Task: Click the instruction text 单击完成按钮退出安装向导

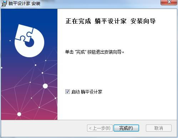Action: pos(95,52)
